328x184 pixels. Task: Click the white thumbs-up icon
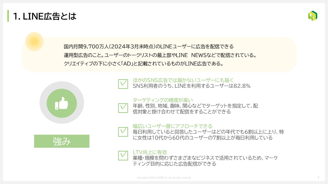62,103
